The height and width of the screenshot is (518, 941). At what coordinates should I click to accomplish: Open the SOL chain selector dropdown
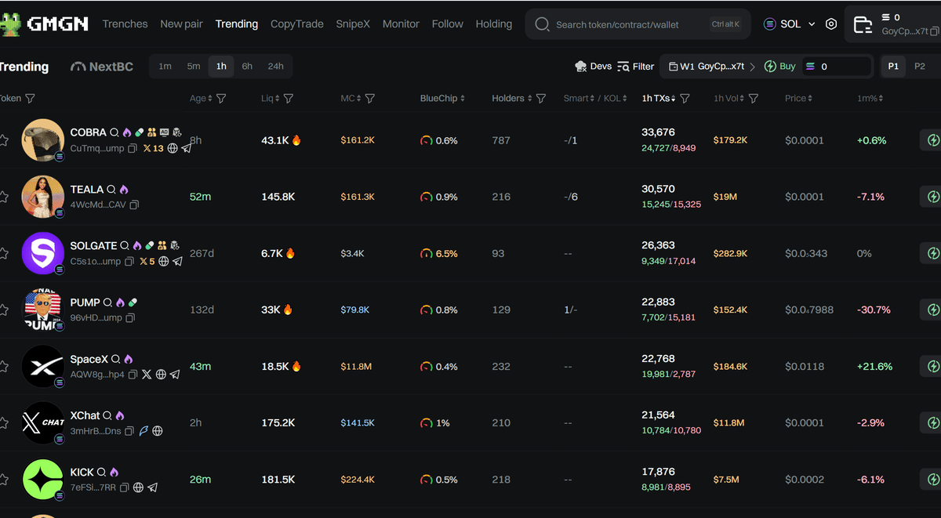pyautogui.click(x=790, y=24)
